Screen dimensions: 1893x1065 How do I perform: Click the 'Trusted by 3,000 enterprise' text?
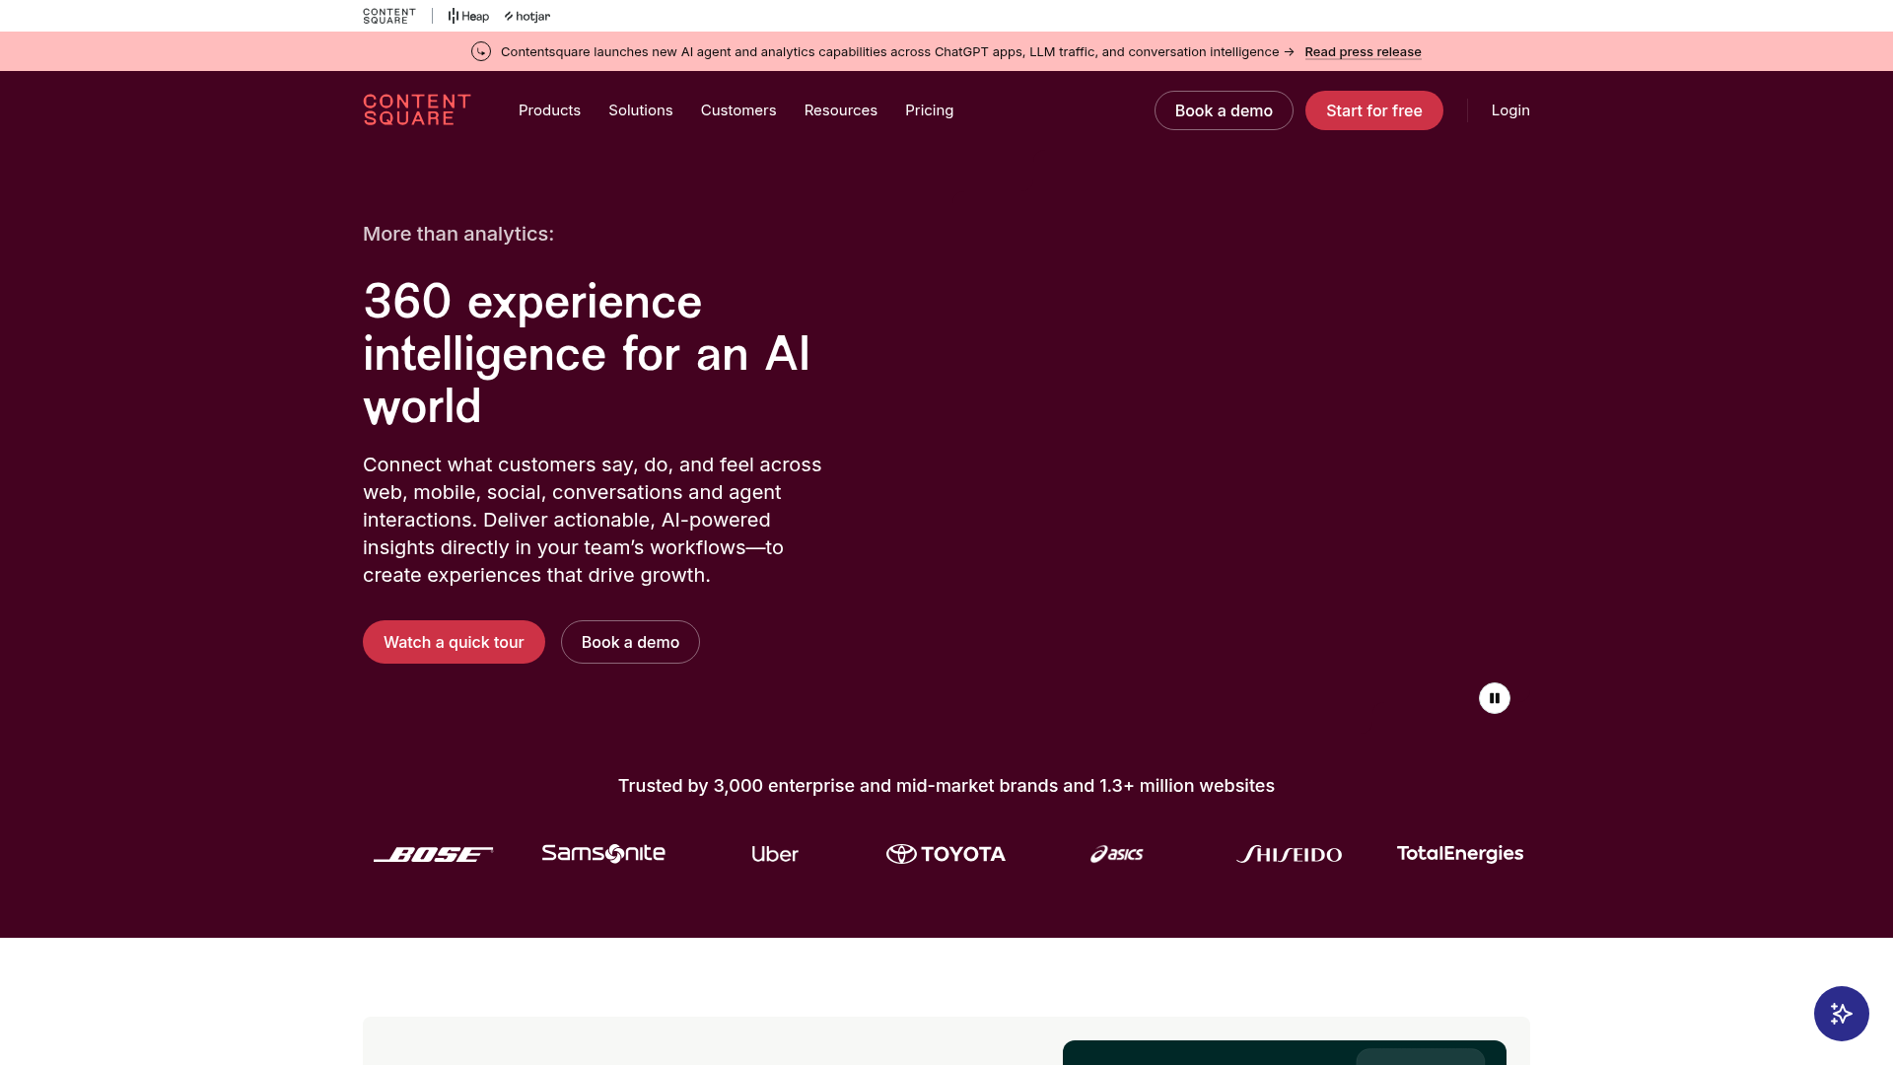coord(946,786)
